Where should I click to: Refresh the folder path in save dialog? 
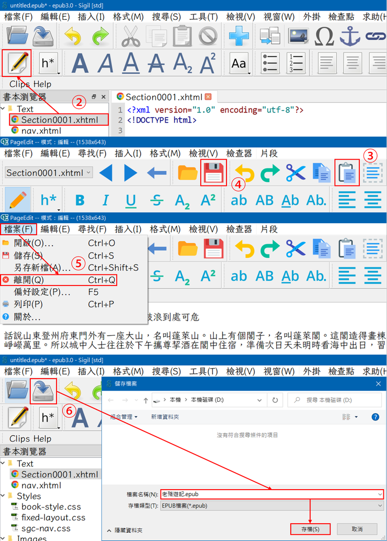[x=275, y=400]
